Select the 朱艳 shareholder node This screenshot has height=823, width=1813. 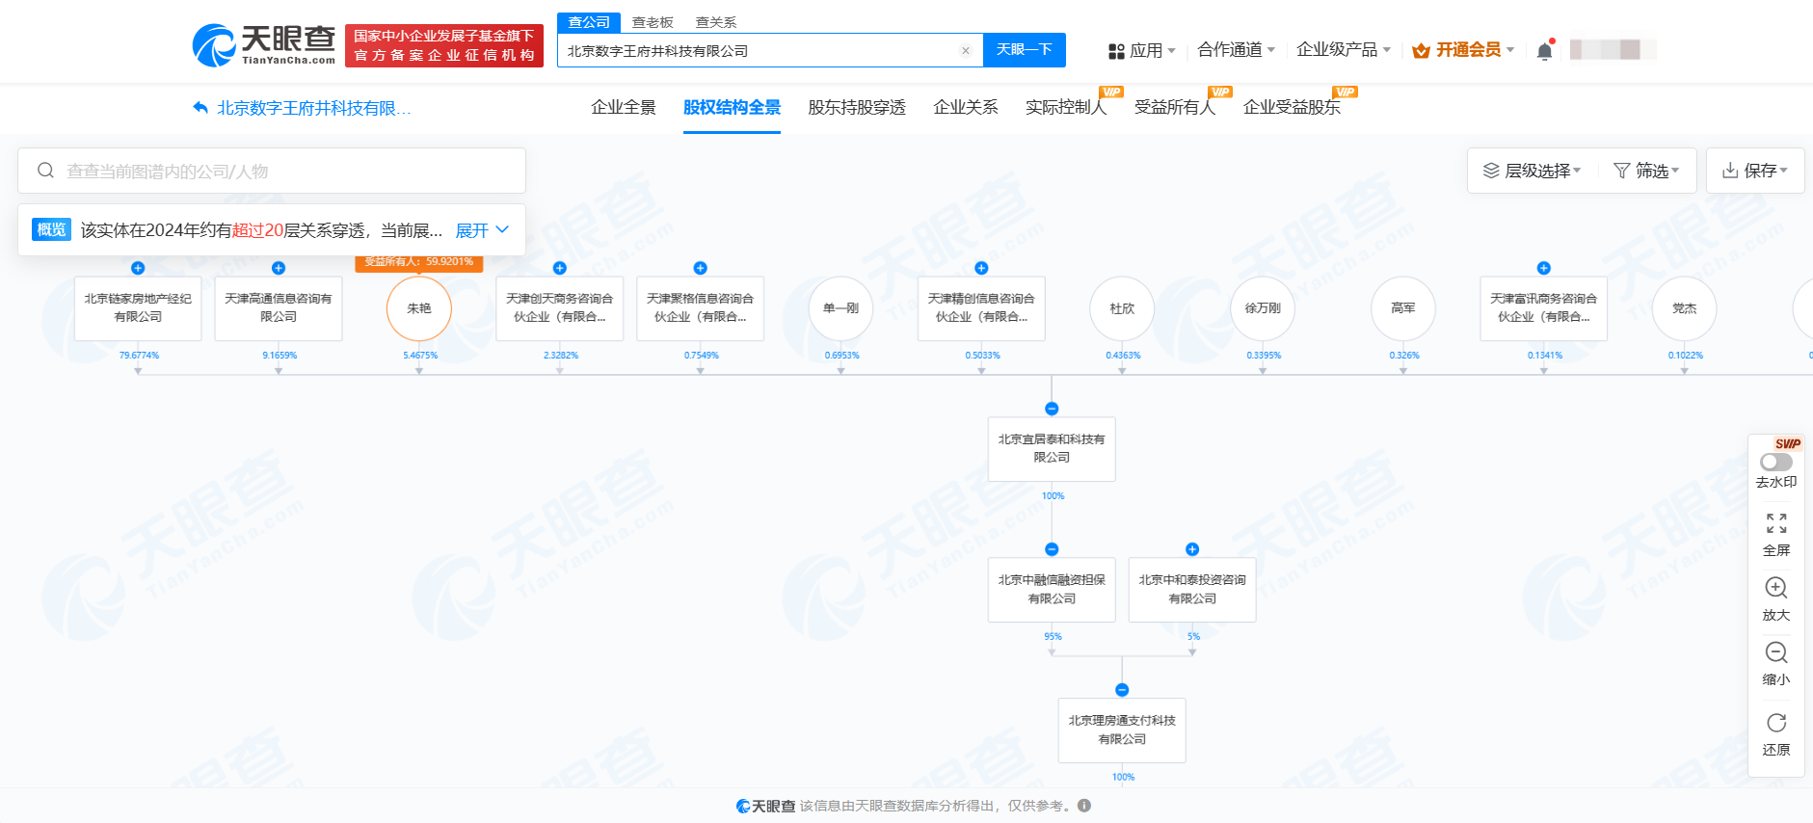point(419,308)
